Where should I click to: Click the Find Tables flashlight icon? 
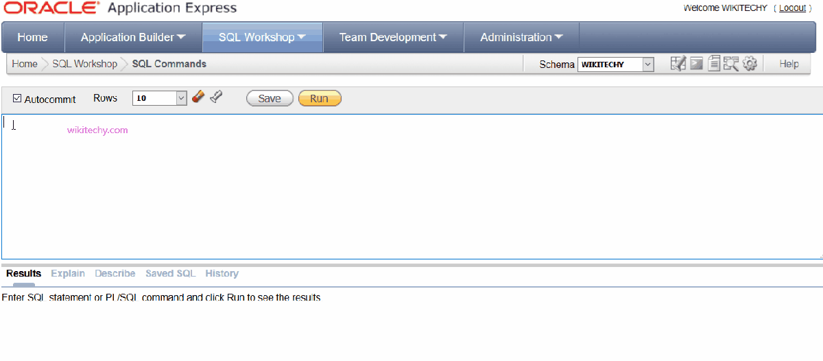click(216, 97)
